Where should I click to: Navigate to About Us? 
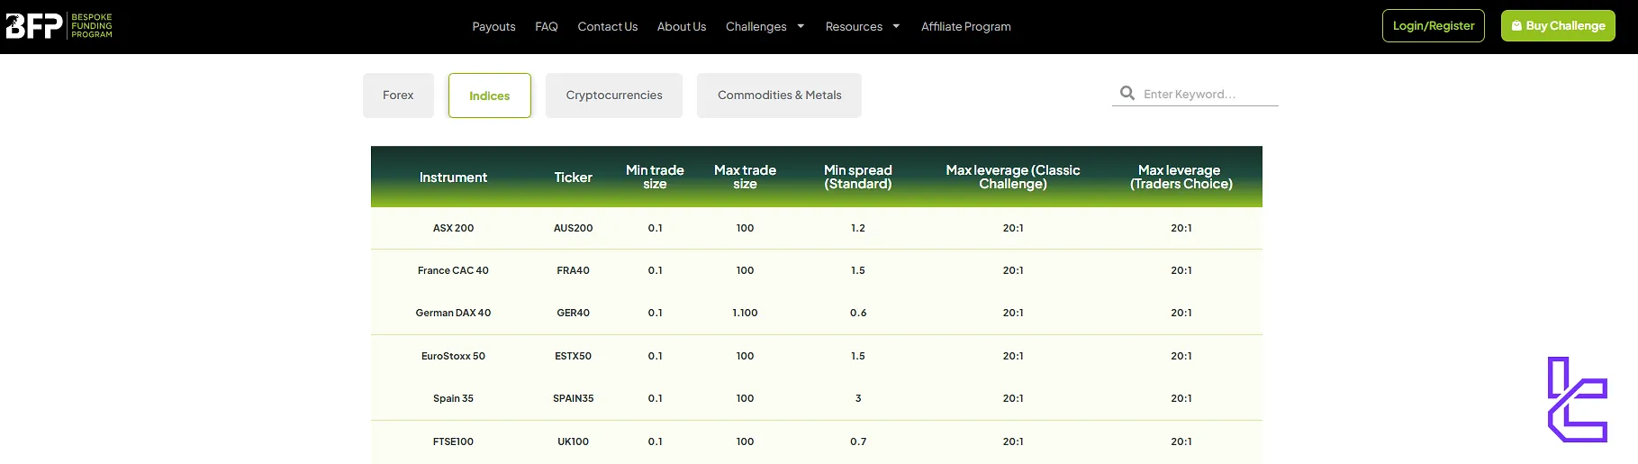pyautogui.click(x=681, y=27)
